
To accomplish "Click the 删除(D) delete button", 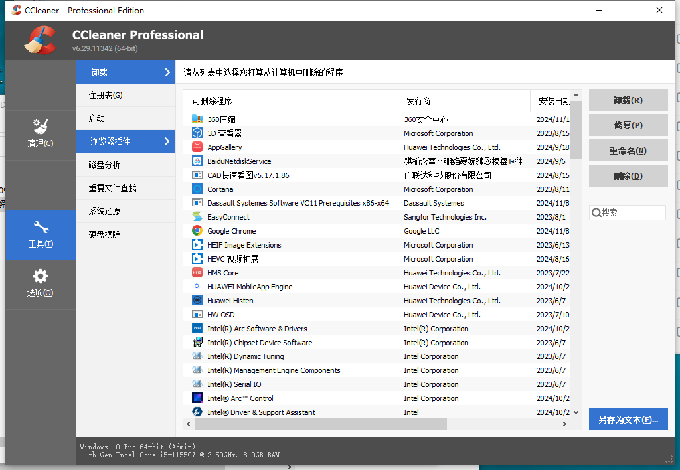I will (628, 176).
